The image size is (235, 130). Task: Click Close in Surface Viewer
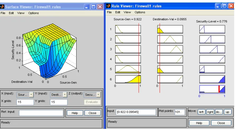point(92,113)
